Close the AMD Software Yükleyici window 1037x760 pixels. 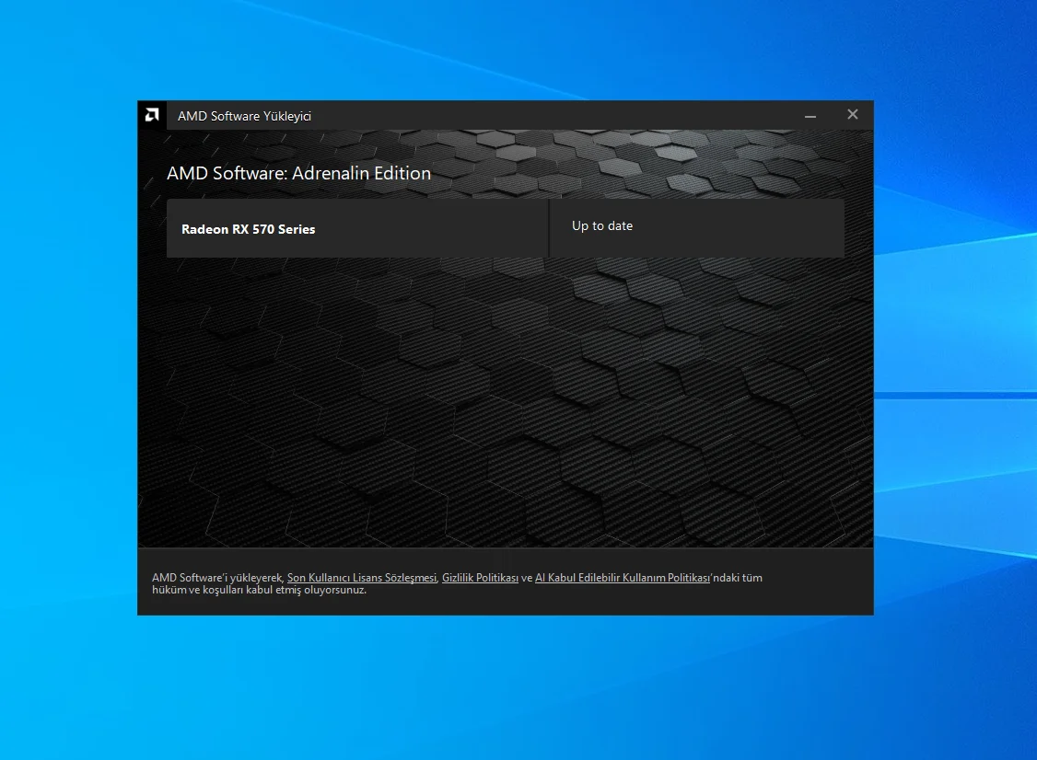853,114
